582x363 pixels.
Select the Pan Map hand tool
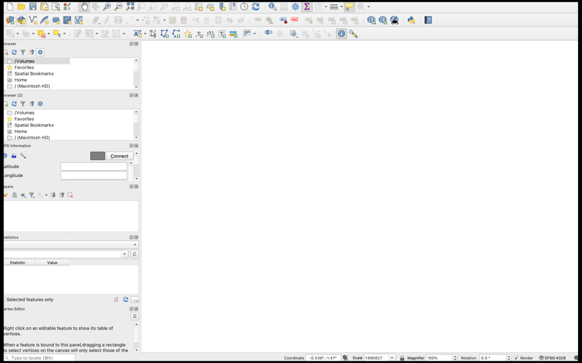tap(84, 7)
